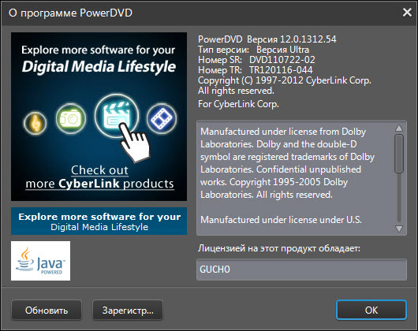Screen dimensions: 418x331
Task: Click the TR number TR120116-044
Action: click(x=281, y=70)
